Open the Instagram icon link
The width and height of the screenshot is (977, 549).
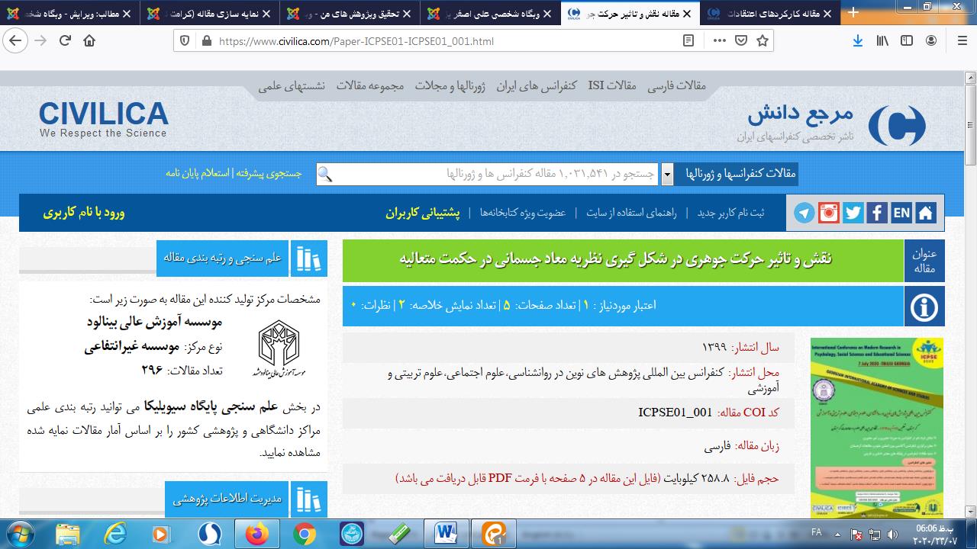pyautogui.click(x=829, y=213)
